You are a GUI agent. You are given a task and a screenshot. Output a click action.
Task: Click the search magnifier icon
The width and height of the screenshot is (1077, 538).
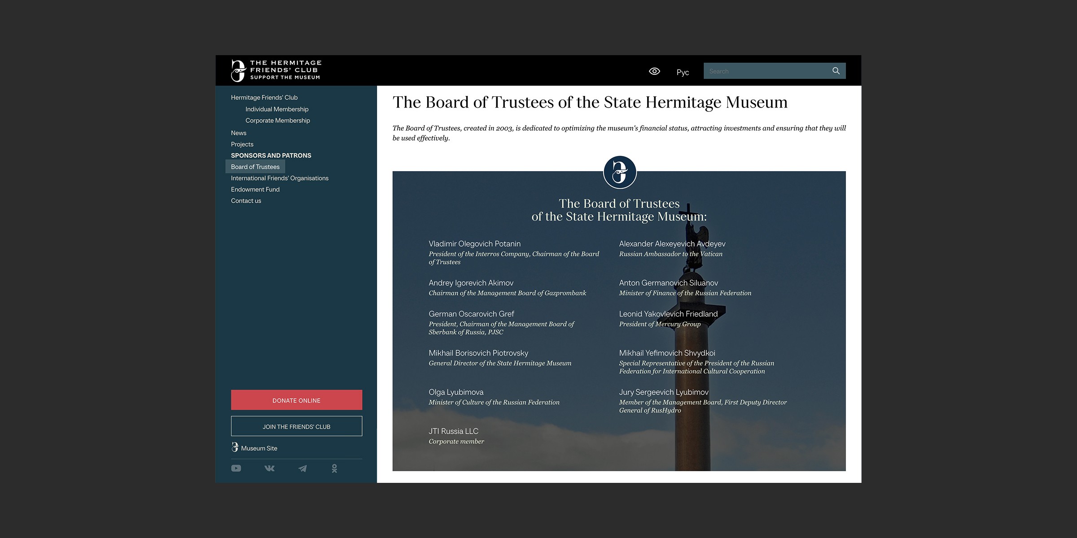click(x=836, y=71)
